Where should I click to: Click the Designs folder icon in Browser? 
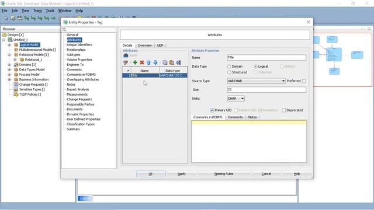click(x=4, y=35)
